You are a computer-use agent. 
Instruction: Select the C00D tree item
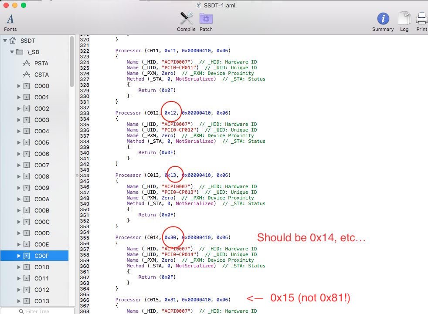[x=34, y=233]
